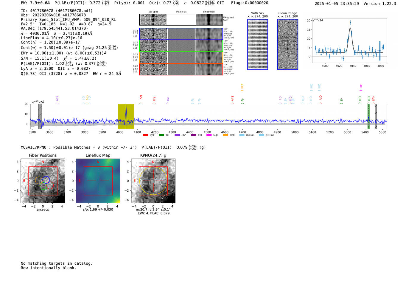The image size is (417, 284).
Task: Open the KPNO(24.7) g image panel
Action: point(153,181)
